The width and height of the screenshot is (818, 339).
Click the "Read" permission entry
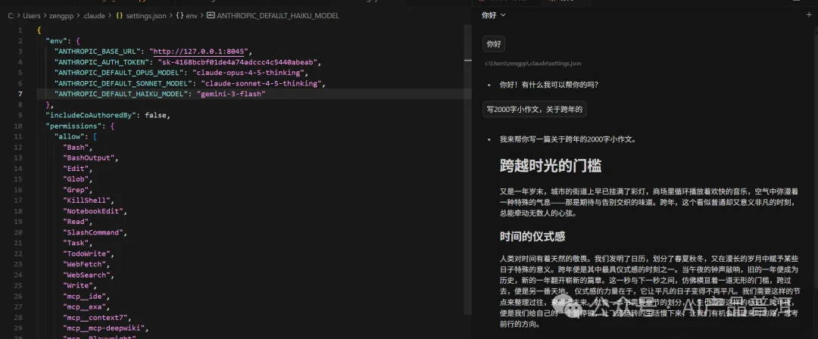click(76, 222)
